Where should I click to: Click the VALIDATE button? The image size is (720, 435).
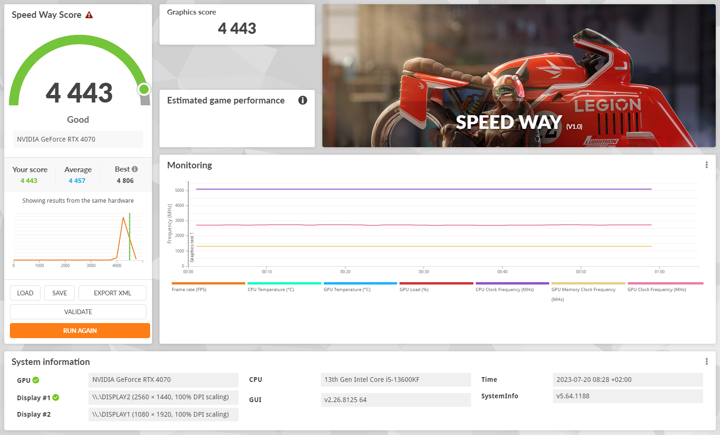pyautogui.click(x=78, y=312)
